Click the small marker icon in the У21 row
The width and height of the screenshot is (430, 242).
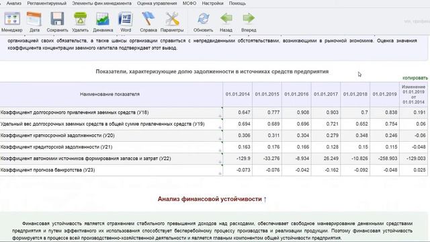click(220, 151)
